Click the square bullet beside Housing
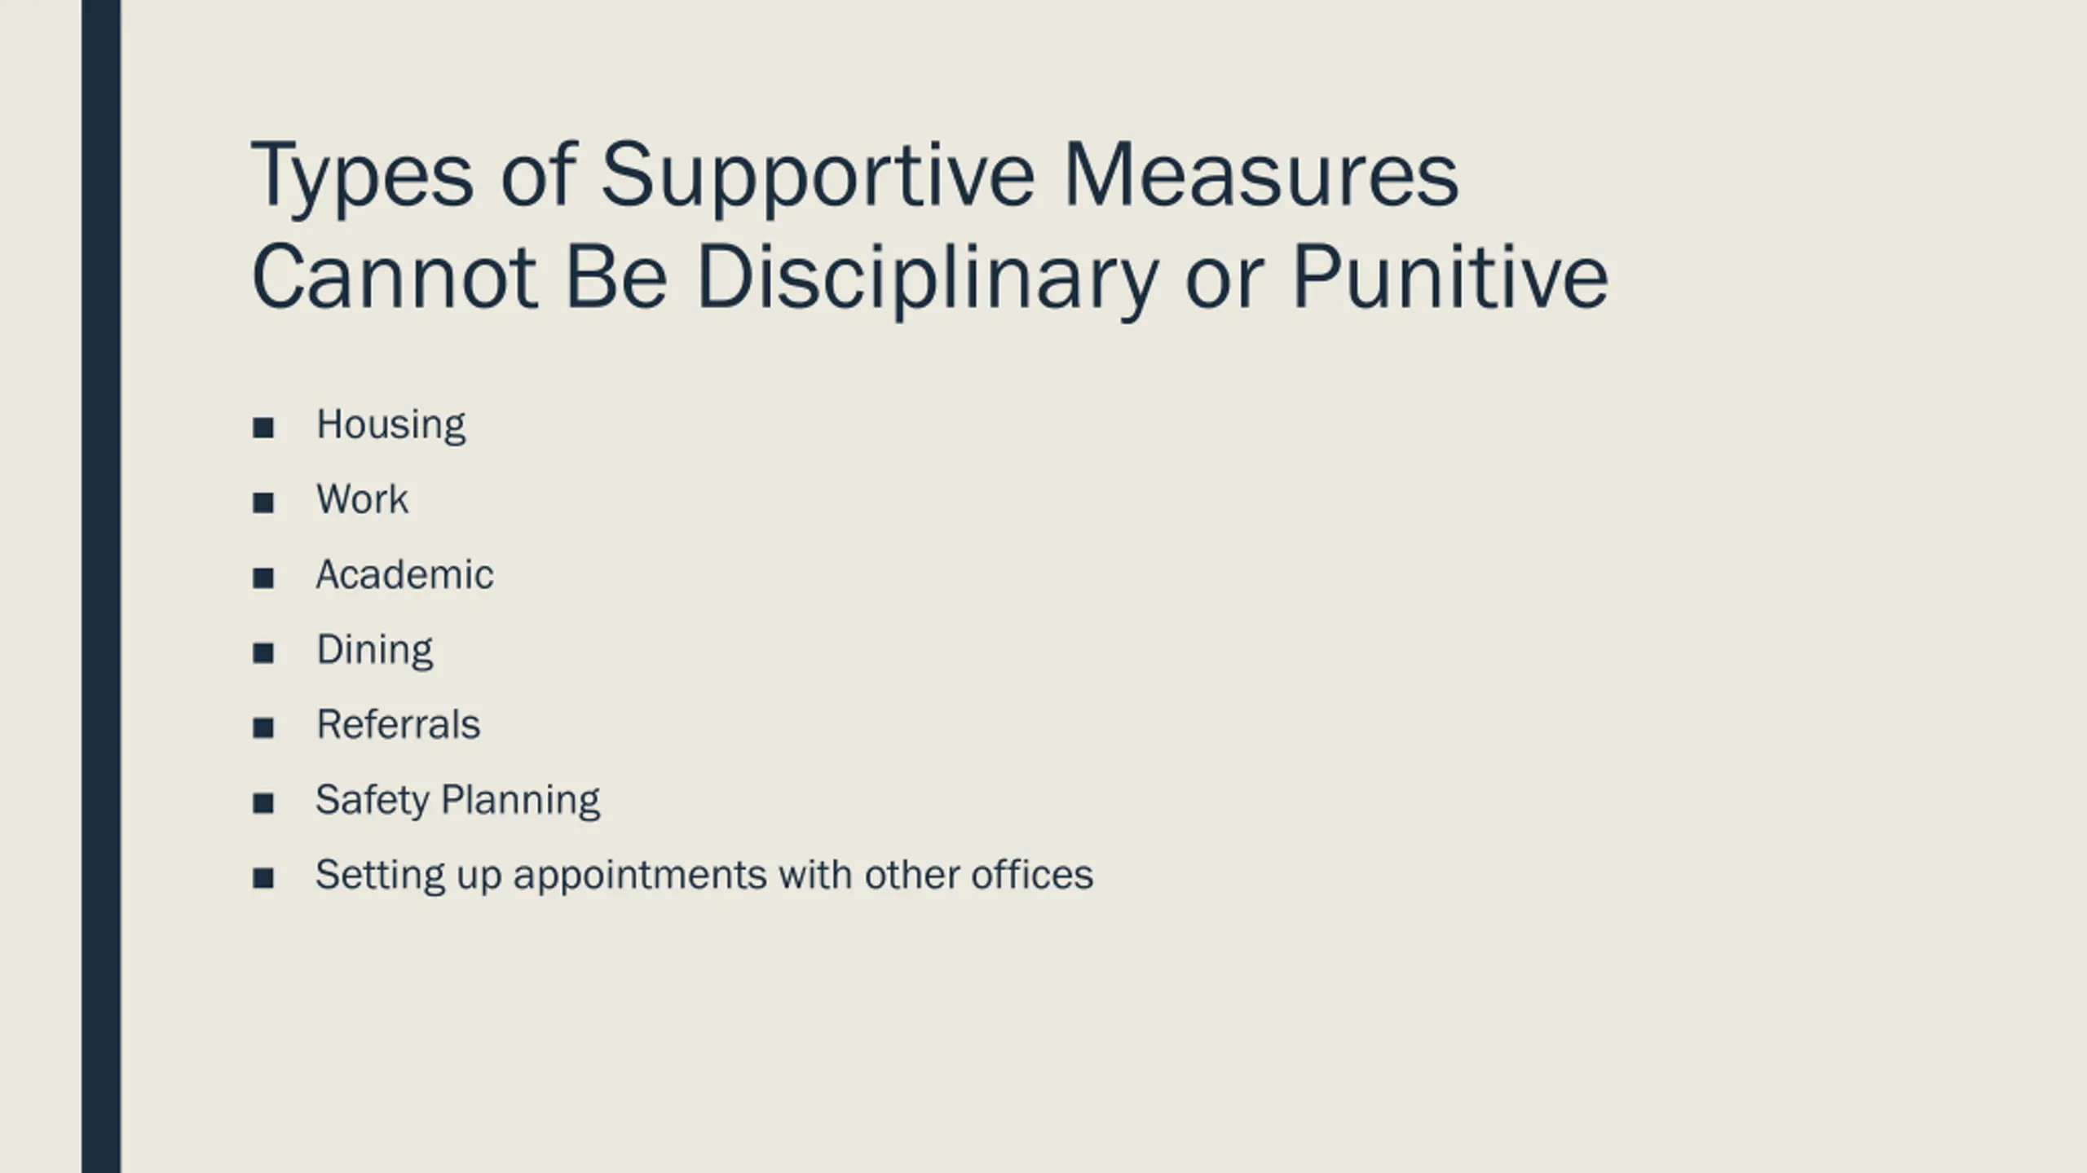This screenshot has height=1173, width=2087. point(263,428)
